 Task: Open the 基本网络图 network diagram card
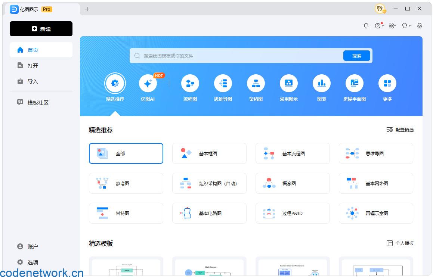point(376,183)
